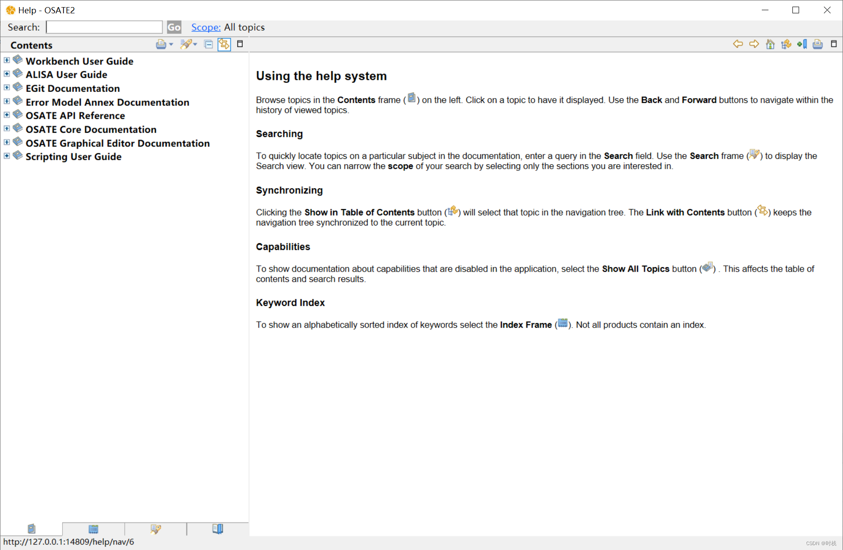
Task: Expand the Workbench User Guide node
Action: [x=7, y=60]
